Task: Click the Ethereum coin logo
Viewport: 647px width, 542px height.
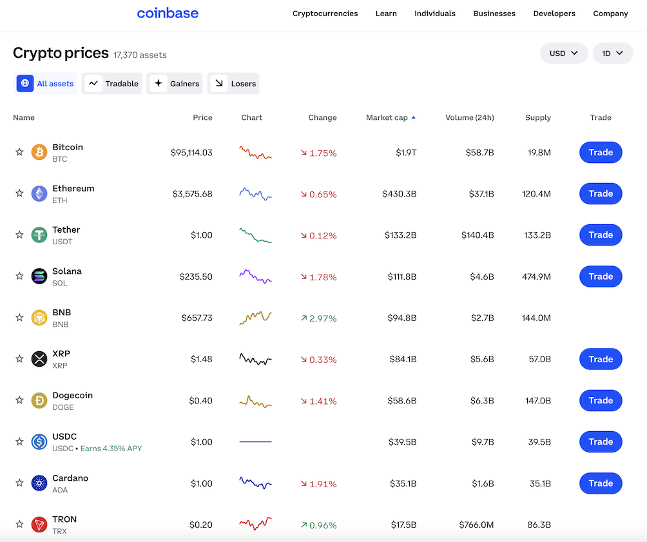Action: tap(39, 193)
